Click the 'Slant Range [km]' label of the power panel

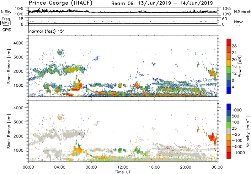point(9,67)
